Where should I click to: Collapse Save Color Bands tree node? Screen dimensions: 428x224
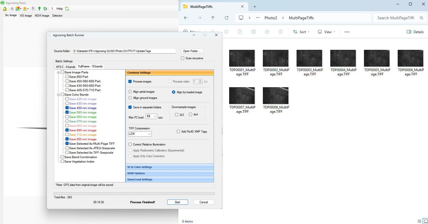point(58,95)
